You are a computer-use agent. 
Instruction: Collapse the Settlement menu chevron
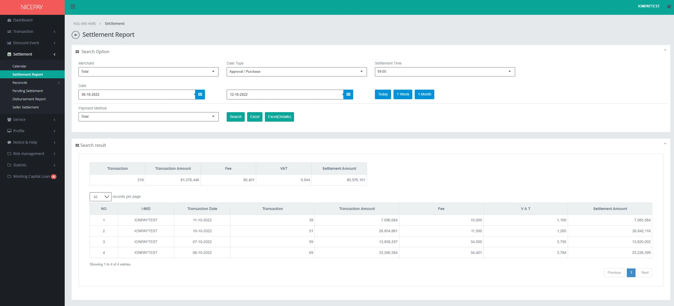point(54,54)
